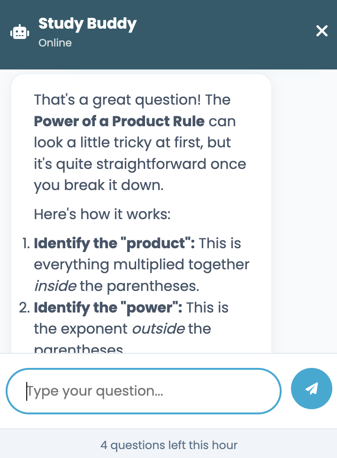Click the chat response message bubble

pyautogui.click(x=141, y=211)
